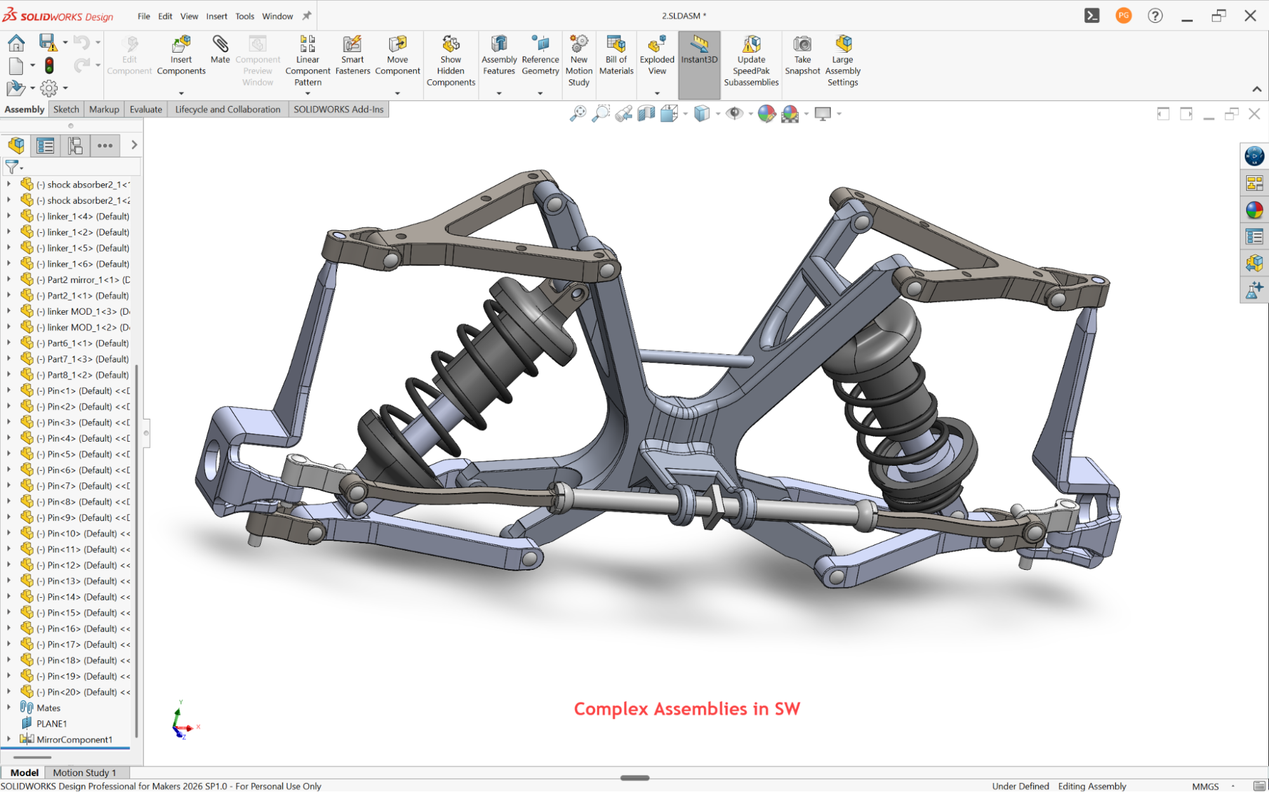Open Appearances color ball in task pane
The width and height of the screenshot is (1269, 792).
pos(1254,210)
